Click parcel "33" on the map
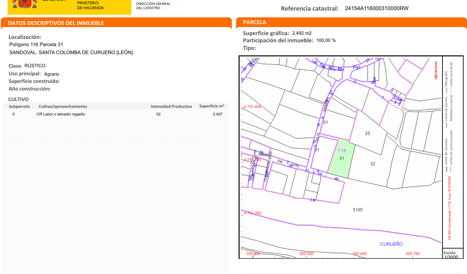467x274 pixels. [x=368, y=134]
